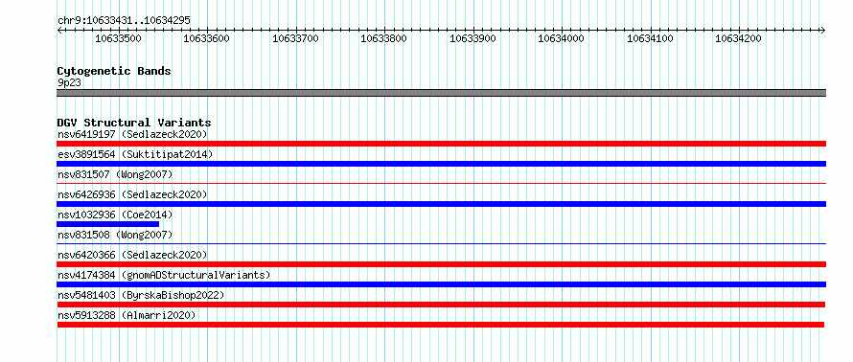
Task: Open the esv3891564 (Suktitipat2014) variant label
Action: (135, 154)
